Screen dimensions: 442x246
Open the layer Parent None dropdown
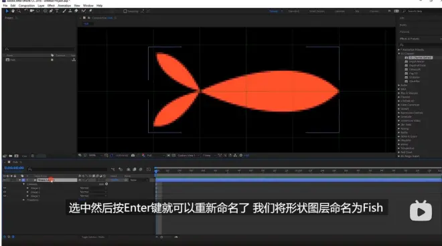139,180
